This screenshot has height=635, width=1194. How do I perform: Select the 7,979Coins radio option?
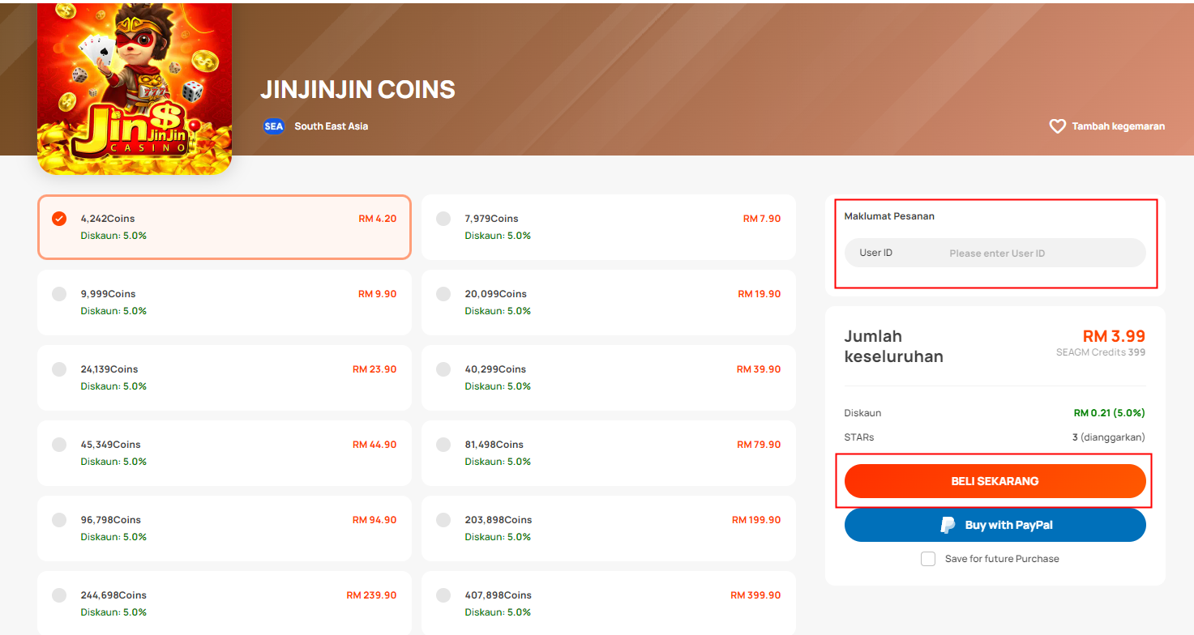(x=443, y=219)
